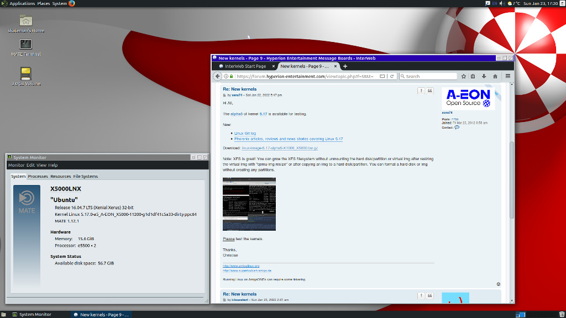The height and width of the screenshot is (318, 566).
Task: Open skateman's Home desktop folder
Action: pyautogui.click(x=25, y=24)
